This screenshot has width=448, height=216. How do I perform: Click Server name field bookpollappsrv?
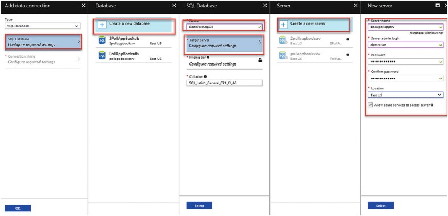pos(405,27)
